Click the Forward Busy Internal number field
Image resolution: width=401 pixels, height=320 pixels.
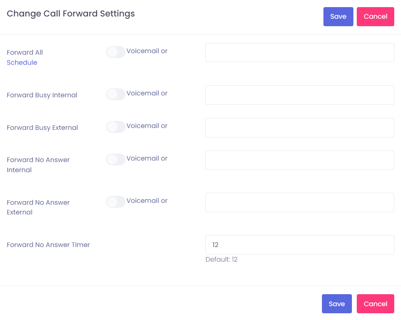[x=299, y=95]
